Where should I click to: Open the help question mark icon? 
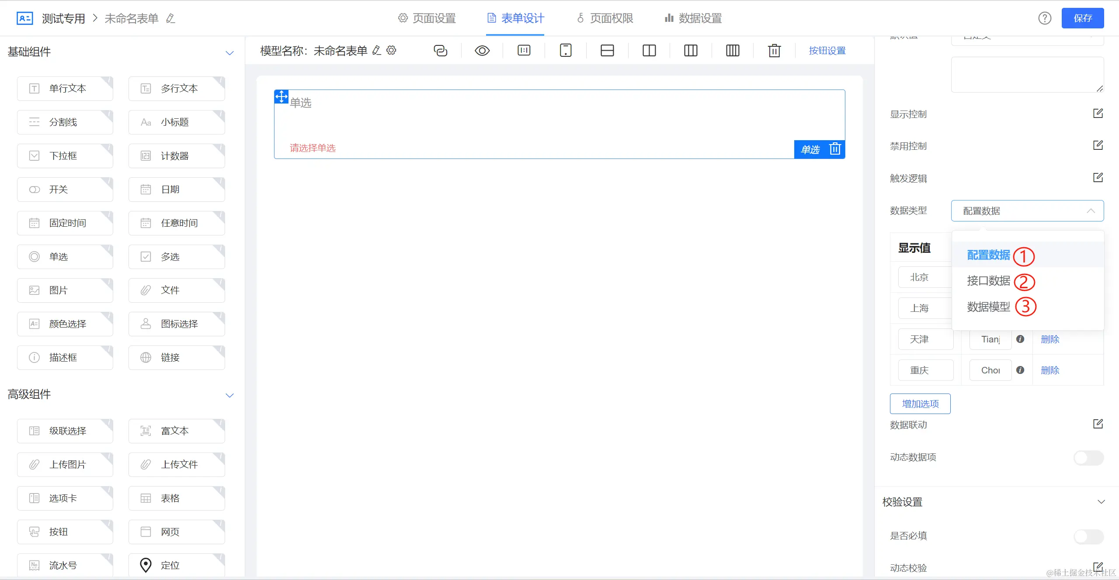tap(1045, 18)
